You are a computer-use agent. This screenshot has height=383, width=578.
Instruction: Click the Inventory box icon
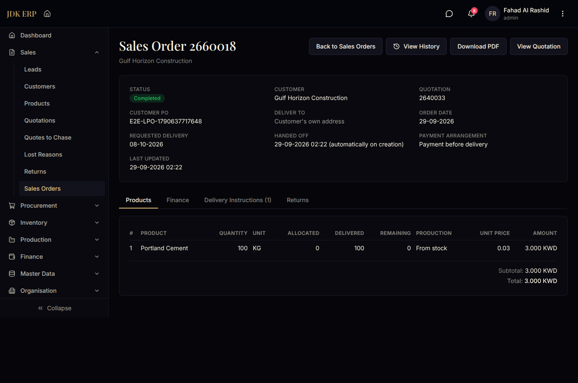(12, 223)
